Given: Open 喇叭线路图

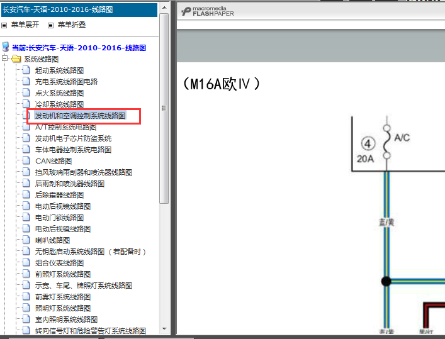Looking at the screenshot, I should click(x=52, y=240).
